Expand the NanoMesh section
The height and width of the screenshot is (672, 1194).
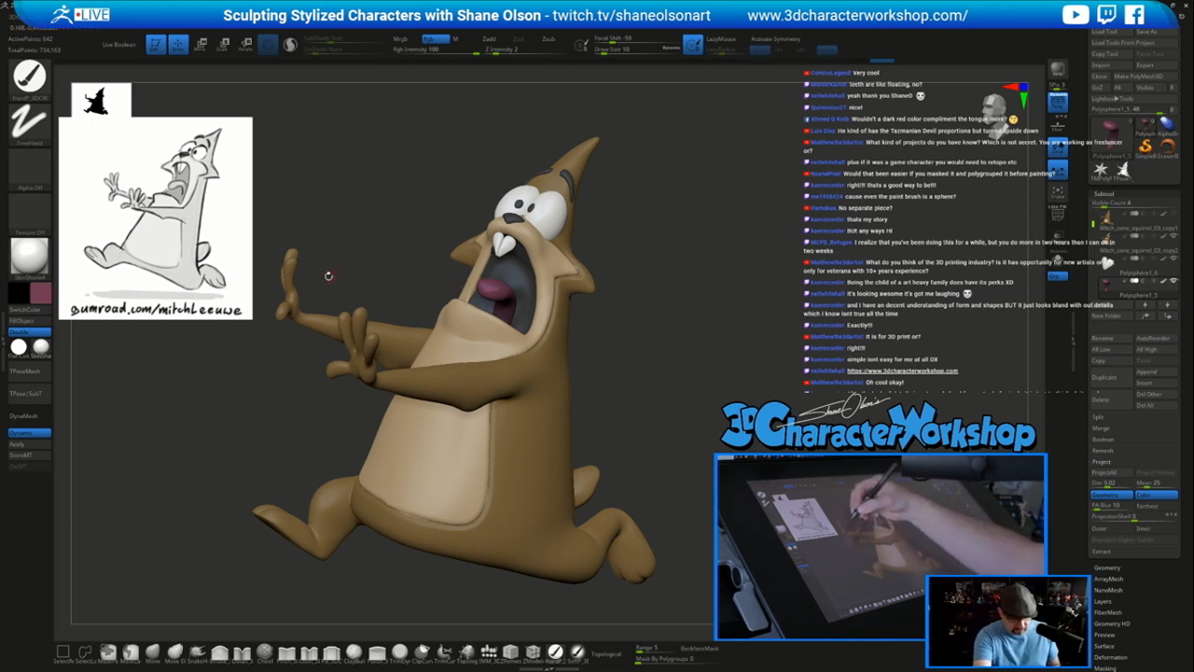point(1108,590)
